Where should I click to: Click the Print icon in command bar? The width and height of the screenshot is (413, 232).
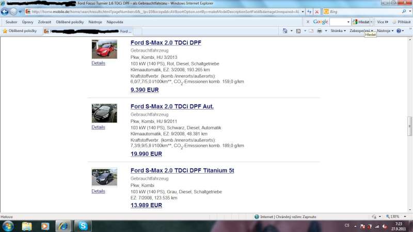coord(320,31)
